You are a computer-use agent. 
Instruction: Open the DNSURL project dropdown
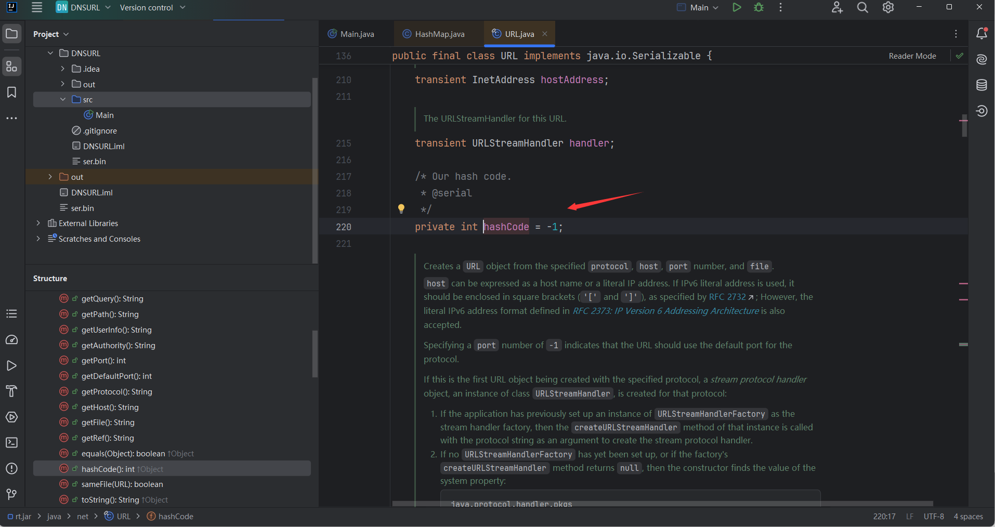click(83, 7)
